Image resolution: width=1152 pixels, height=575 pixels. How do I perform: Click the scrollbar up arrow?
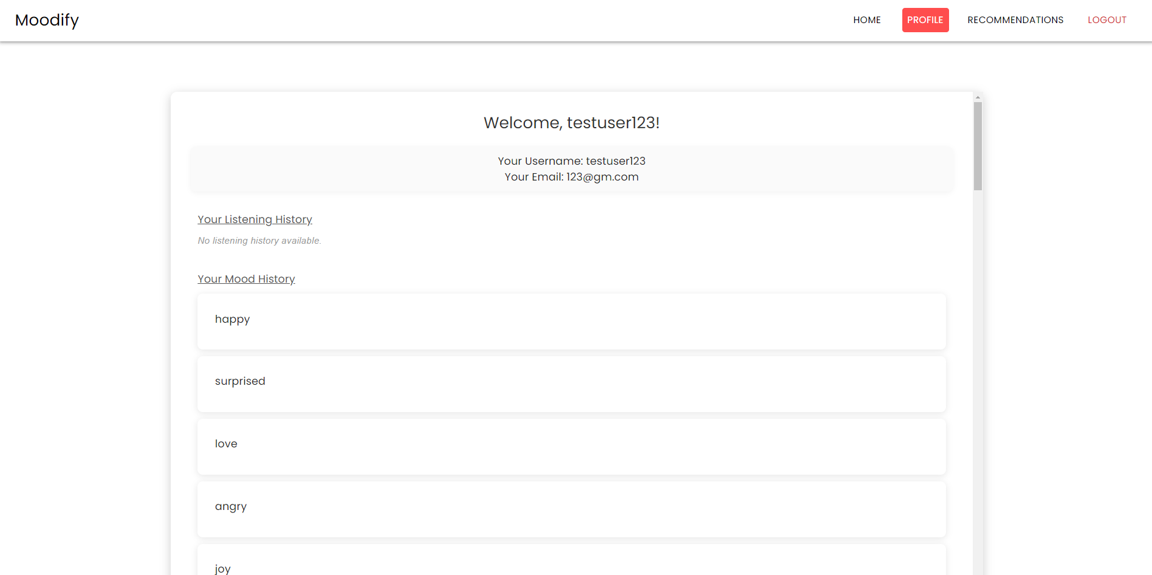pos(978,97)
